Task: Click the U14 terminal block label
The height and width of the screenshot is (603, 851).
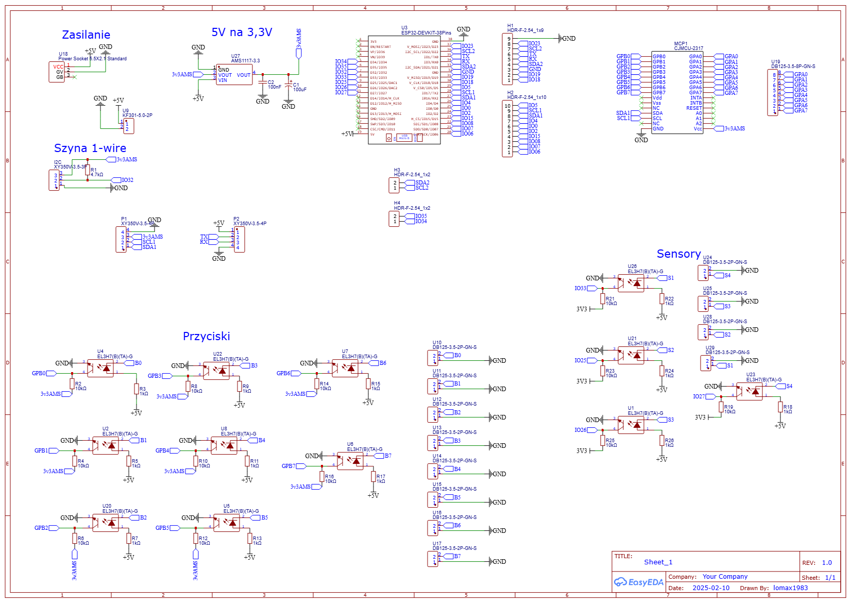Action: (454, 458)
